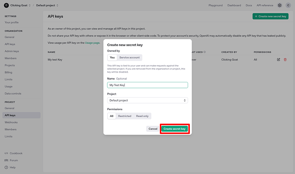Image resolution: width=295 pixels, height=174 pixels.
Task: Open Data controls page
Action: point(13,93)
